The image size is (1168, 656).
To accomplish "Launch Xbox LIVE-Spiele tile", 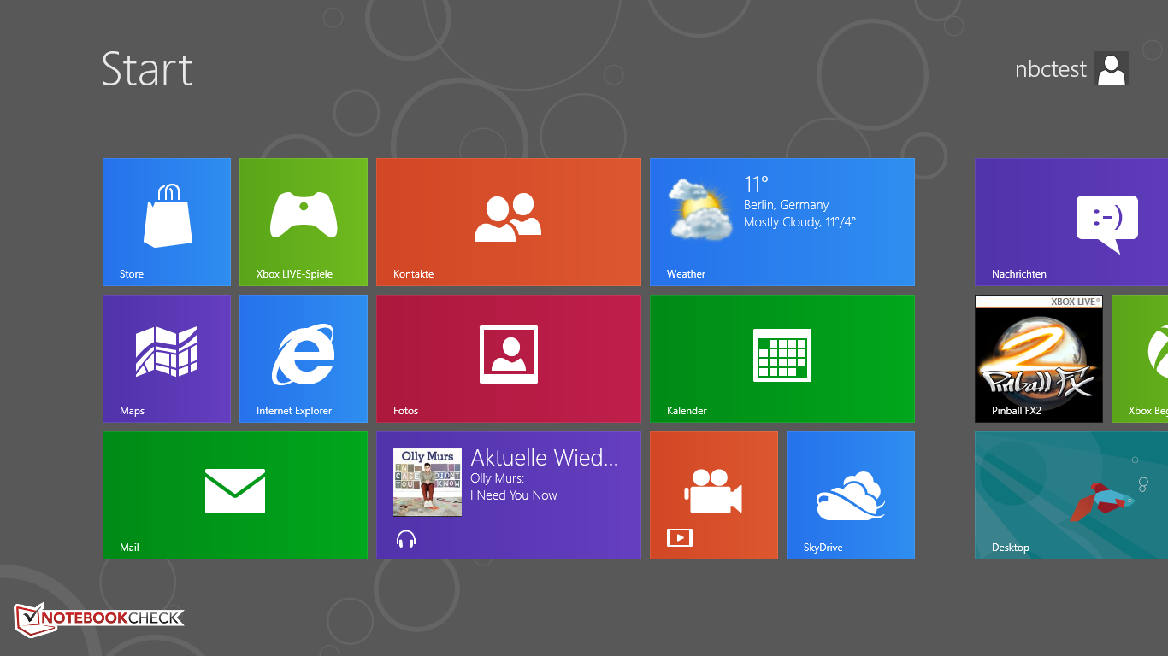I will [304, 222].
